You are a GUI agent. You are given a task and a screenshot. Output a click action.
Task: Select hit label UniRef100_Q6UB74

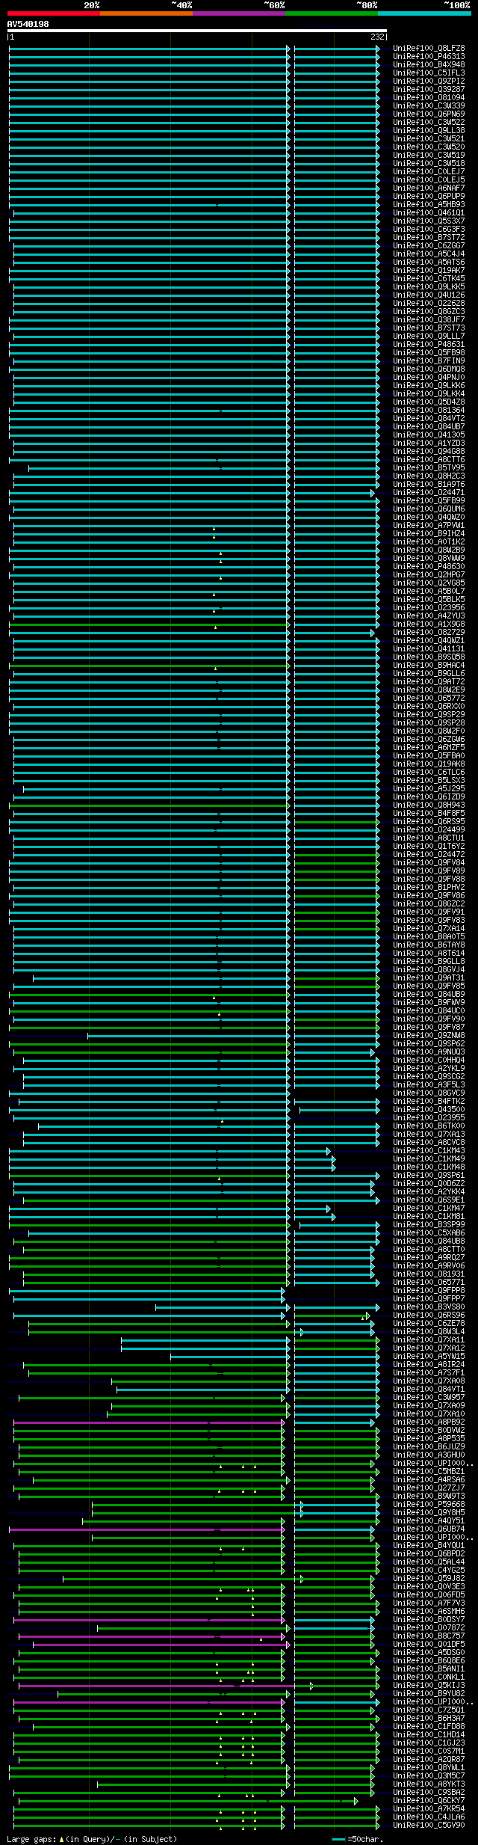coord(429,1529)
